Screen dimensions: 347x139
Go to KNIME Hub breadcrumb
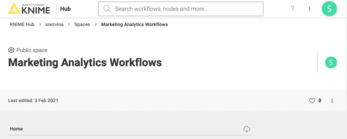click(22, 24)
